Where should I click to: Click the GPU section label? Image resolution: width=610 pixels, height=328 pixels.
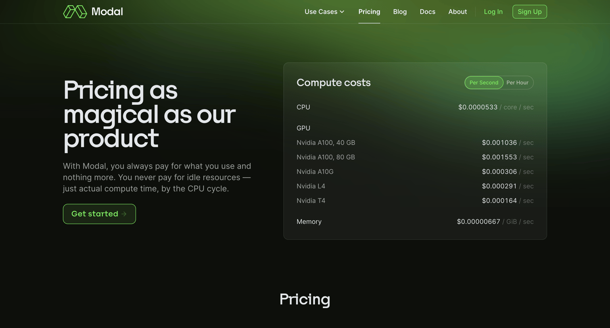click(x=303, y=128)
